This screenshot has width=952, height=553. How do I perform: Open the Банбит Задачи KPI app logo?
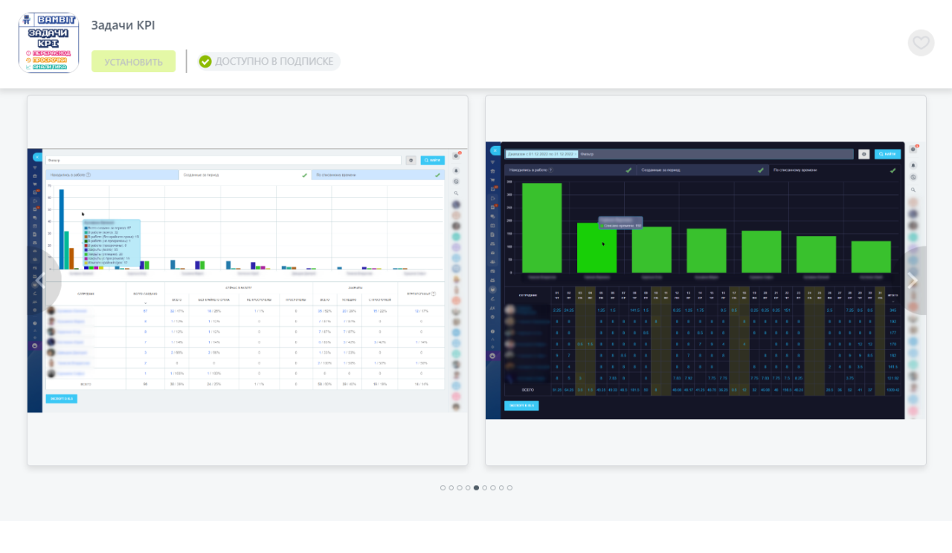tap(48, 42)
